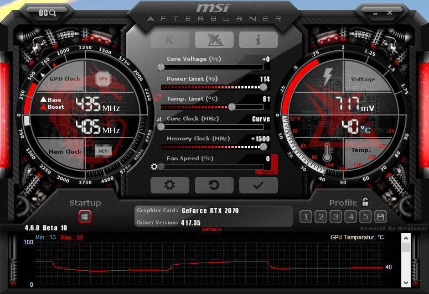This screenshot has height=294, width=429.
Task: Click the Fan Speed slider handle
Action: [162, 166]
